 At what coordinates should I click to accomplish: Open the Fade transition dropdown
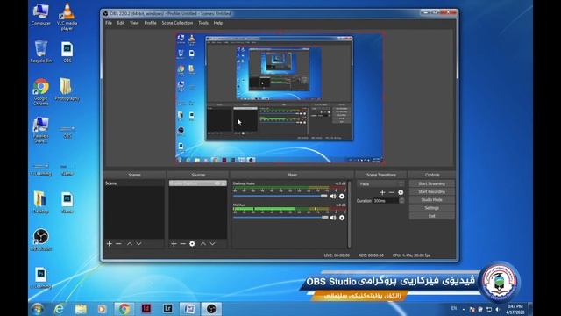tap(380, 183)
